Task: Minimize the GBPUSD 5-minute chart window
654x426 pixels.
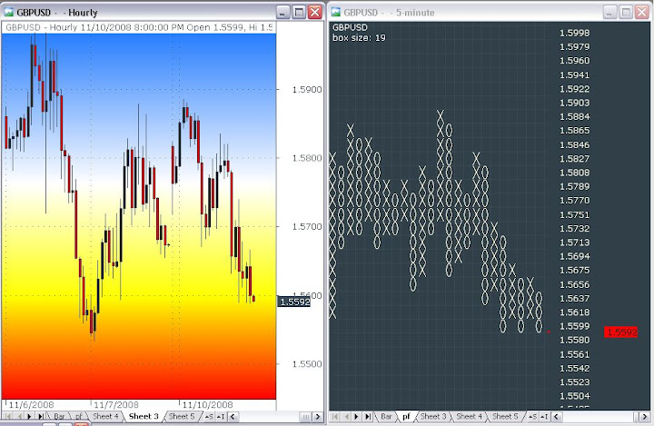Action: click(x=607, y=12)
